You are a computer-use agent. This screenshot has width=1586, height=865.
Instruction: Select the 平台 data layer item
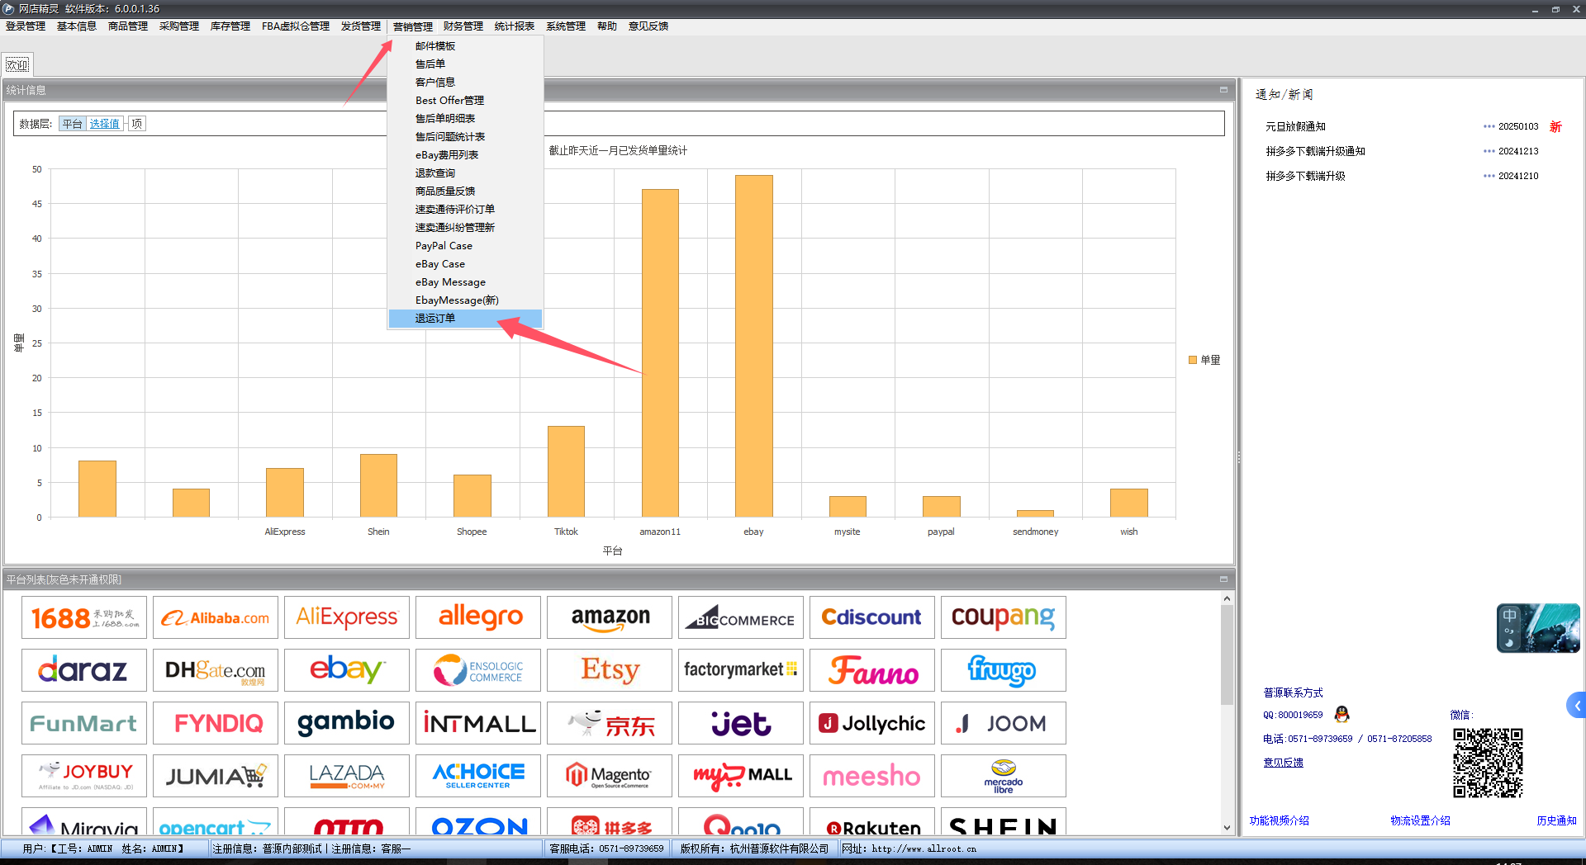tap(73, 124)
